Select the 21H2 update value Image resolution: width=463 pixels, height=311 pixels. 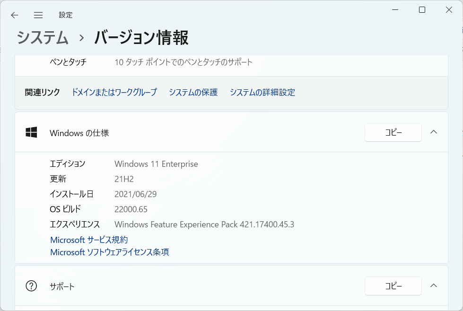click(124, 179)
